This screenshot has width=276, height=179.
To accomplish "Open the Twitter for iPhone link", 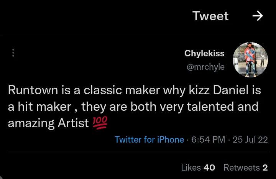I will 149,140.
